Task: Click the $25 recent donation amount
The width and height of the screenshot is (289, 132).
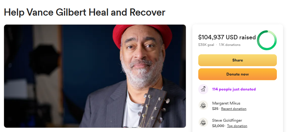Action: point(215,109)
